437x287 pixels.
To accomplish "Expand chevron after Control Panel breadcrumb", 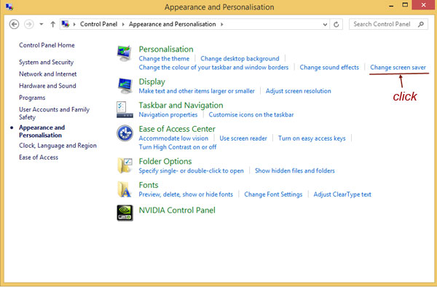I will click(123, 24).
